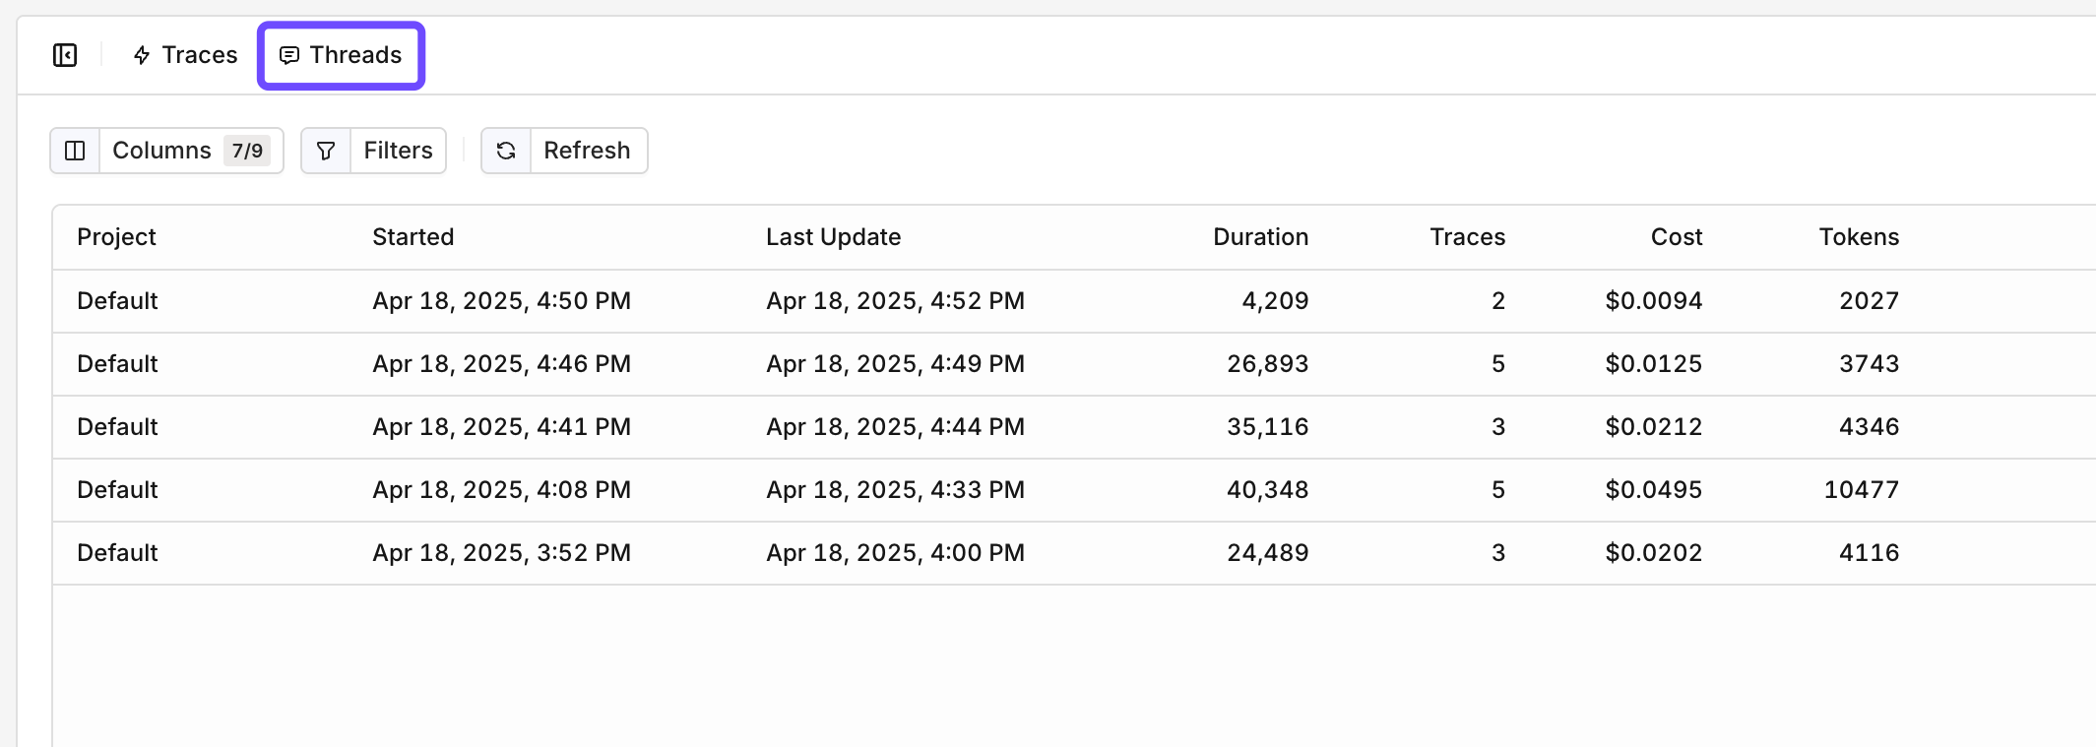Click the lightning bolt Traces icon
The image size is (2096, 747).
142,55
